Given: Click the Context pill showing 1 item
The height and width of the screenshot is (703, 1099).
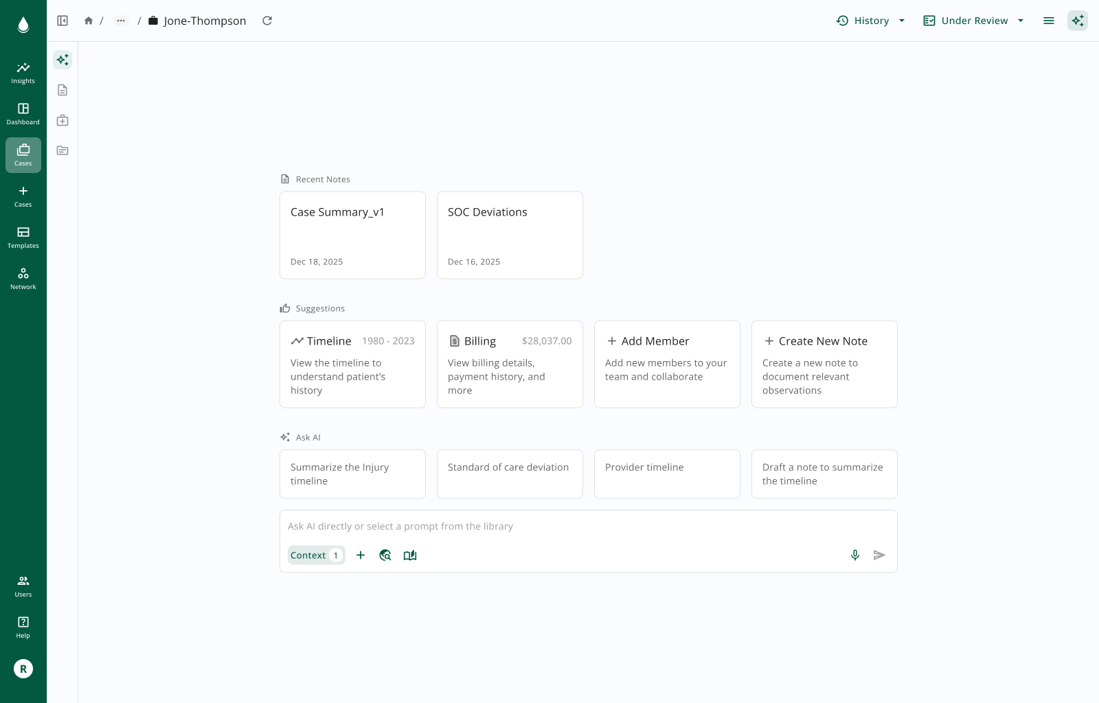Looking at the screenshot, I should tap(315, 555).
